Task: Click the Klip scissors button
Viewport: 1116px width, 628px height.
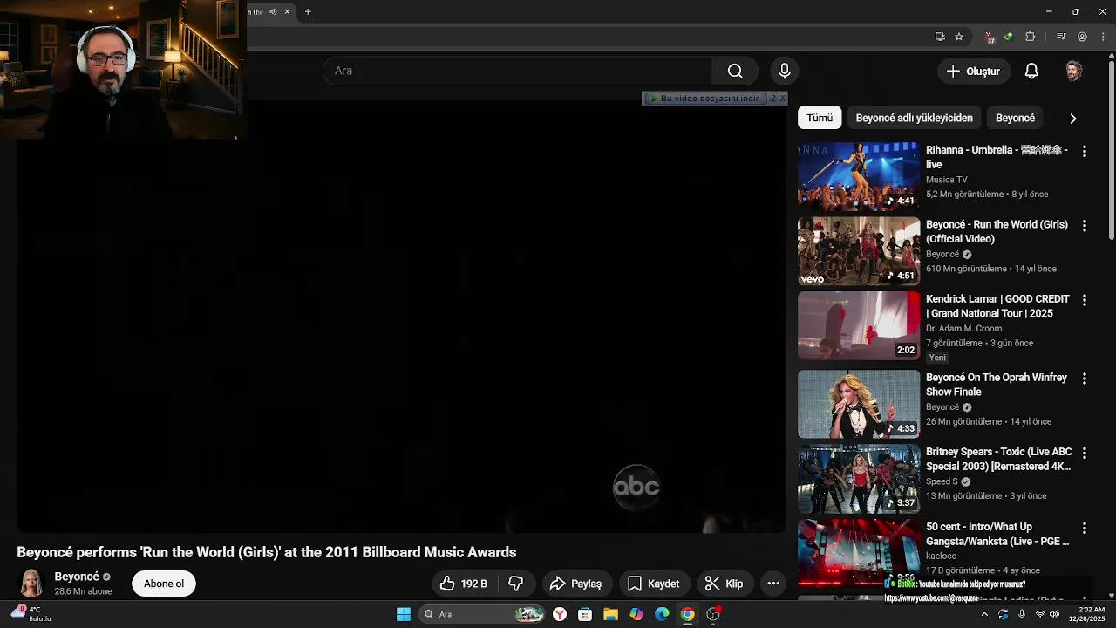Action: coord(725,584)
